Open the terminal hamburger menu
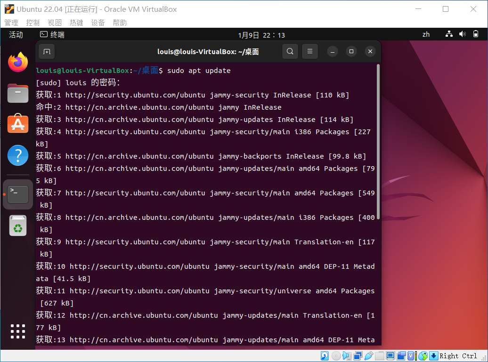This screenshot has height=362, width=488. point(309,51)
